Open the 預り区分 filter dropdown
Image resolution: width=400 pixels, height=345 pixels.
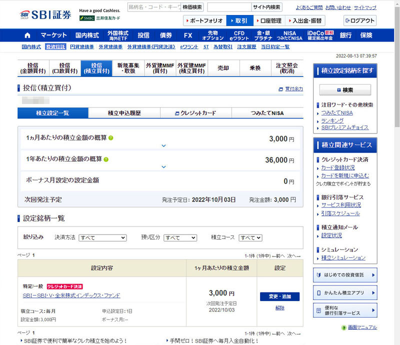[x=180, y=237]
